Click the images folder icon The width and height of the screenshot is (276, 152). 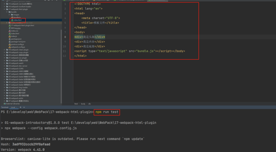(x=12, y=15)
